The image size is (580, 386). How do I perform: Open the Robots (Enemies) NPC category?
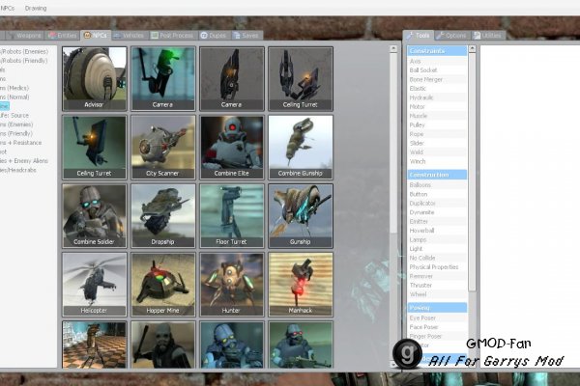24,52
